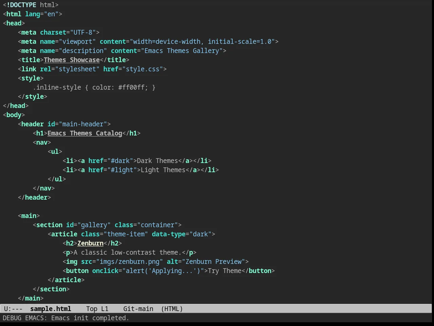Image resolution: width=434 pixels, height=326 pixels.
Task: Click the src="imgs/zenburn.png" attribute
Action: (122, 261)
